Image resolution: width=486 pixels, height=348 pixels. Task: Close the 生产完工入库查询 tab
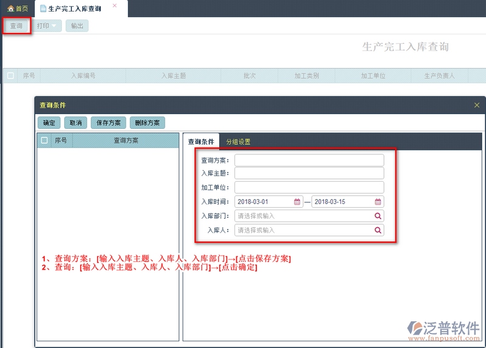click(x=115, y=5)
